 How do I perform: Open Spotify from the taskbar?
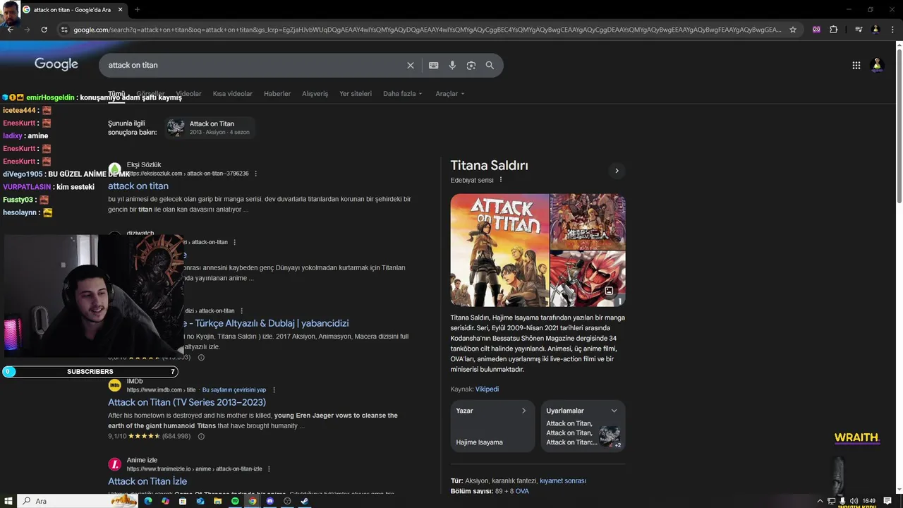(x=235, y=501)
